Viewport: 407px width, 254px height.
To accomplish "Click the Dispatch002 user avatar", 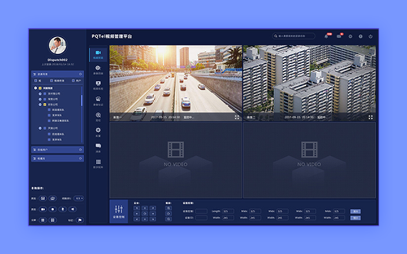I will pyautogui.click(x=58, y=45).
